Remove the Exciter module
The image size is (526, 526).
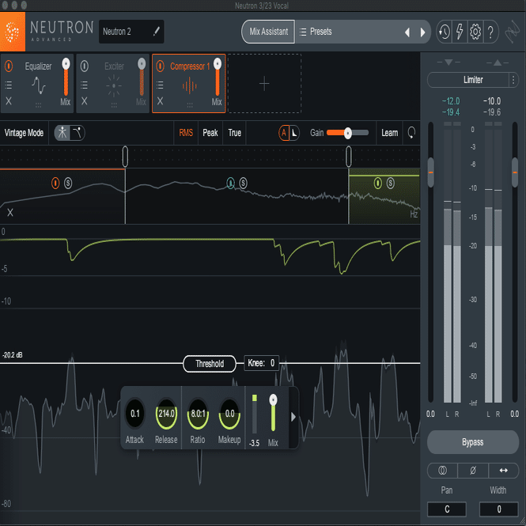(85, 101)
